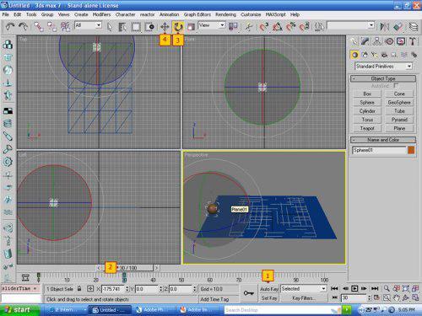The image size is (422, 316).
Task: Open Named Selection Sets editor icon
Action: tap(319, 27)
